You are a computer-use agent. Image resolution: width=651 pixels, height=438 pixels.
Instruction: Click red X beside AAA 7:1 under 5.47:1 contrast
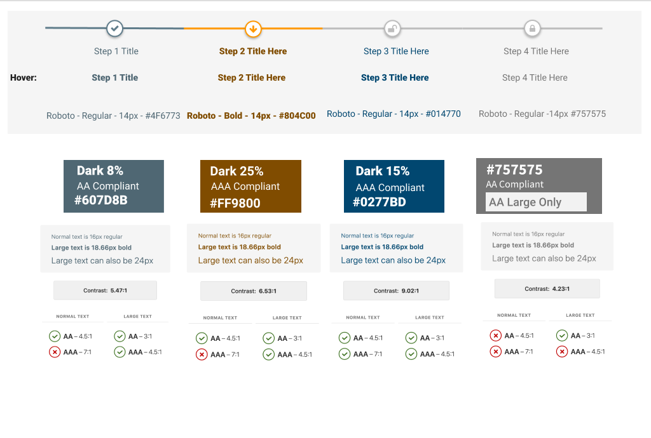pyautogui.click(x=55, y=352)
